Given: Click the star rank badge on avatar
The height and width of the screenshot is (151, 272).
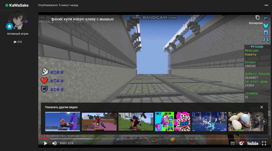Looking at the screenshot, I should pyautogui.click(x=10, y=26).
